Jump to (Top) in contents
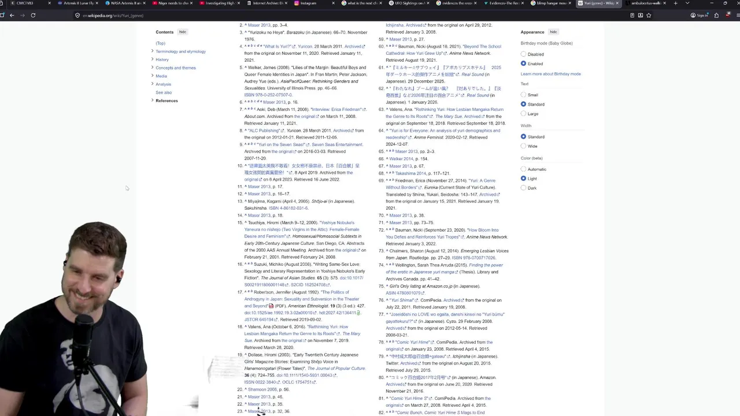 pos(160,43)
